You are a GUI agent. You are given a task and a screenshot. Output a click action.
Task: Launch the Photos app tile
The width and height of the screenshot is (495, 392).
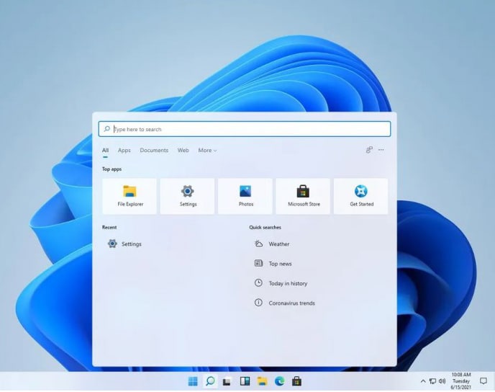click(245, 196)
